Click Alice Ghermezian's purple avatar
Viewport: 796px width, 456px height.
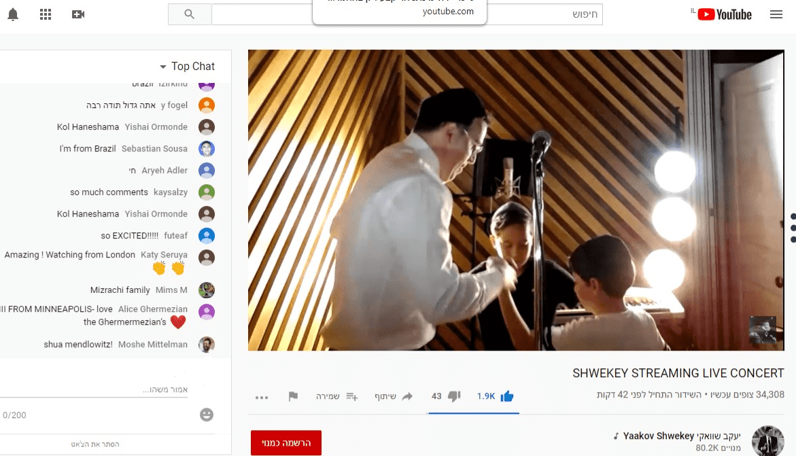[x=207, y=312]
